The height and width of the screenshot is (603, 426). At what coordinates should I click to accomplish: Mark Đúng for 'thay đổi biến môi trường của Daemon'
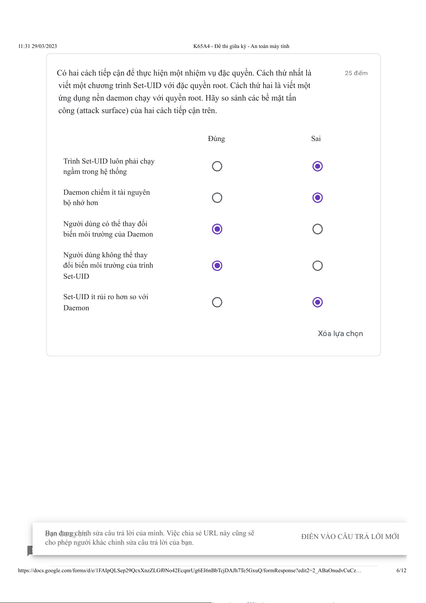point(217,229)
